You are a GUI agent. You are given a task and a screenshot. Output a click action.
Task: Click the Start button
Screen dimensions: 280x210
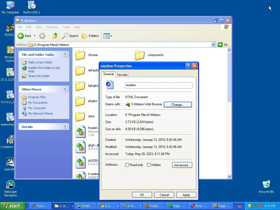(x=13, y=206)
